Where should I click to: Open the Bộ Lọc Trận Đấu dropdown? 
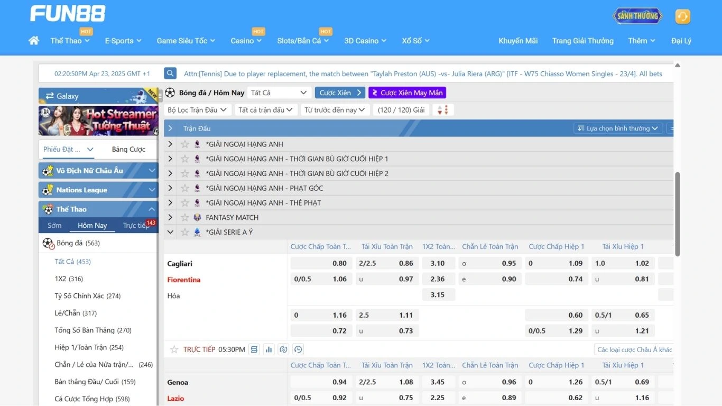click(197, 110)
